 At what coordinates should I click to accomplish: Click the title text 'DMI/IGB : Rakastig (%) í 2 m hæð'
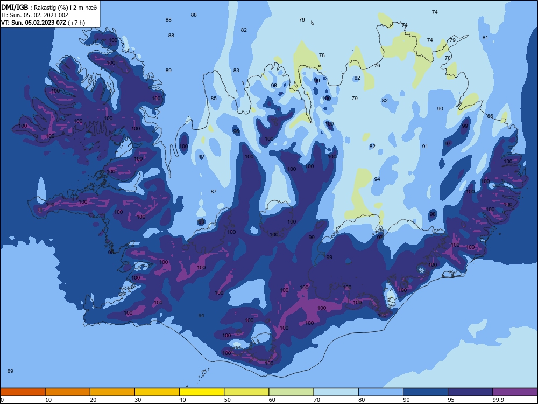pyautogui.click(x=49, y=7)
